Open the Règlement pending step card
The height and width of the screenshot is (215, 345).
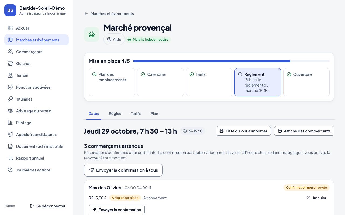[x=258, y=82]
